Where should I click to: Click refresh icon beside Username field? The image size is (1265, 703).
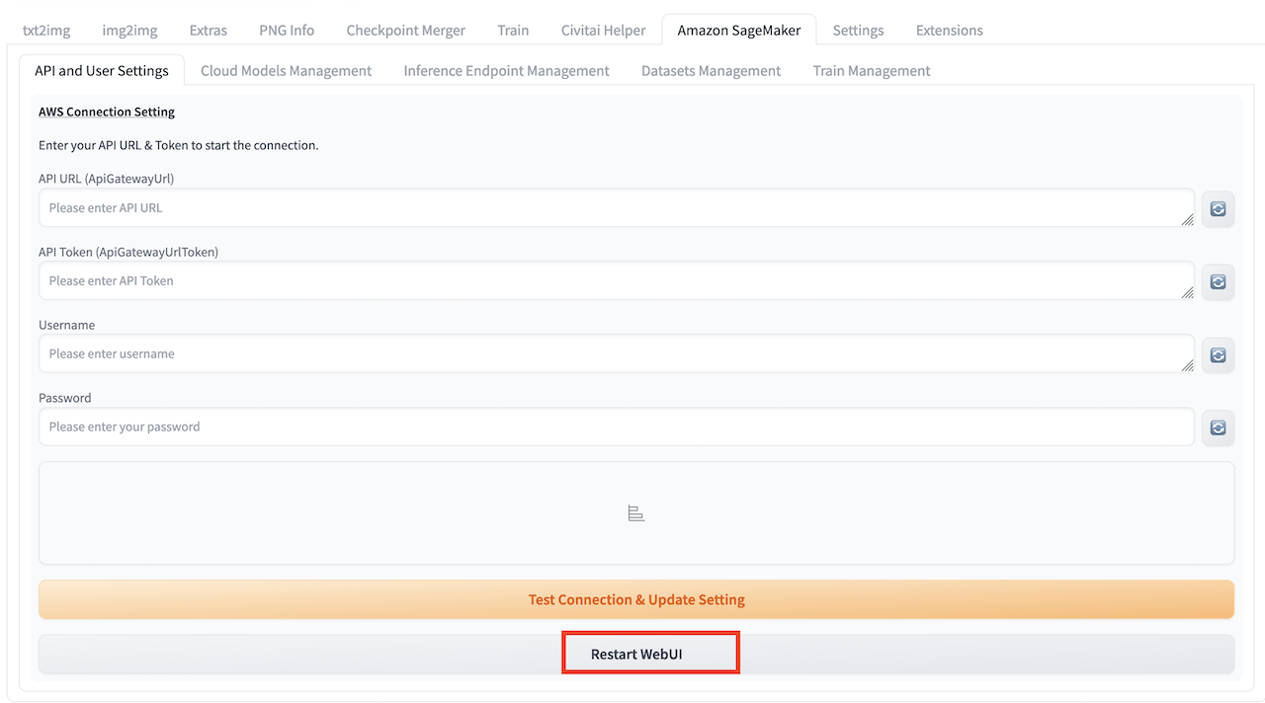(1218, 355)
